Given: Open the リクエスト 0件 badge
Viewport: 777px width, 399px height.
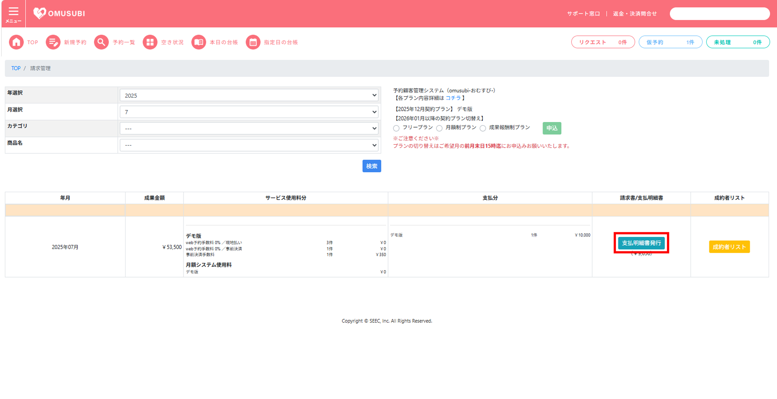Looking at the screenshot, I should (x=603, y=42).
